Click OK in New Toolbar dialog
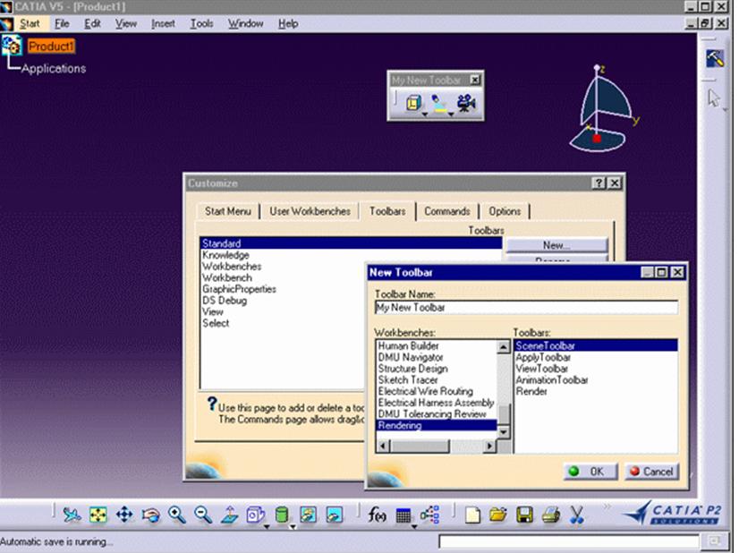This screenshot has height=553, width=739. pos(590,471)
